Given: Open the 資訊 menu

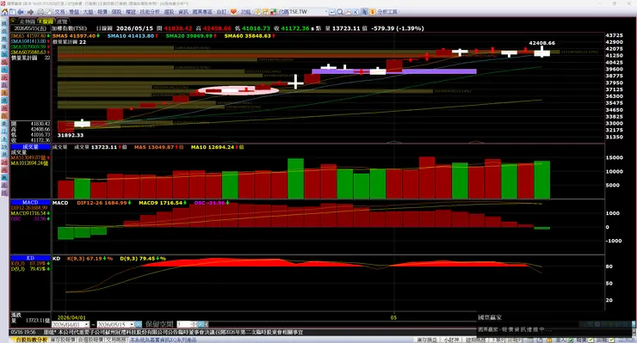Looking at the screenshot, I should click(183, 12).
